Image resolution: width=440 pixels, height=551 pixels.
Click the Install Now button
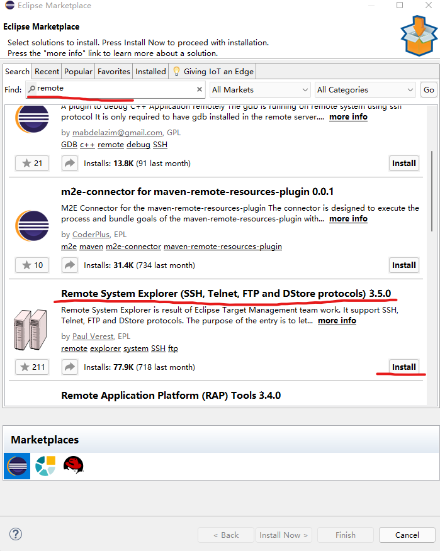tap(283, 535)
